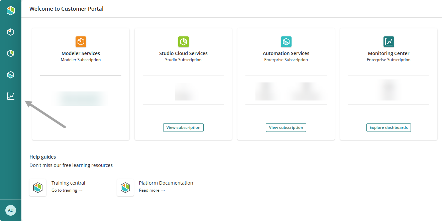Click the orange Modeler Services card icon

(x=81, y=42)
